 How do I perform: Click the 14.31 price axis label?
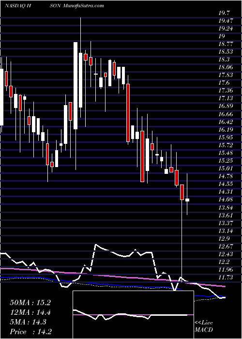tap(225, 192)
